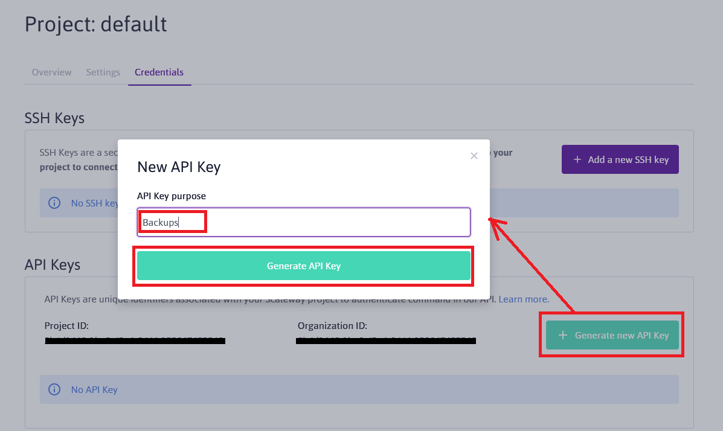Click the No API Key notice text
Viewport: 723px width, 431px height.
pyautogui.click(x=94, y=389)
